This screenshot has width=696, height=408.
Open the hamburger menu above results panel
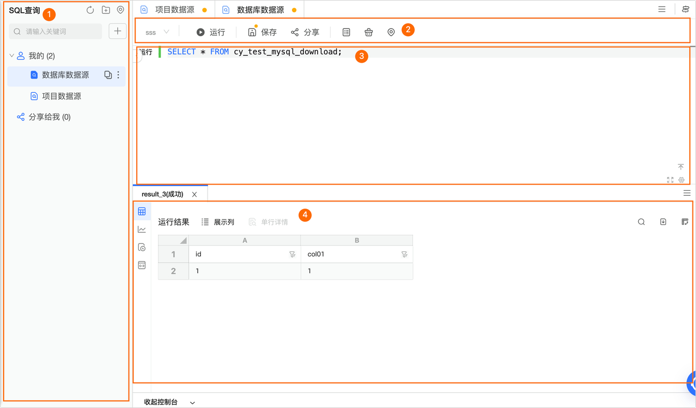[x=686, y=193]
